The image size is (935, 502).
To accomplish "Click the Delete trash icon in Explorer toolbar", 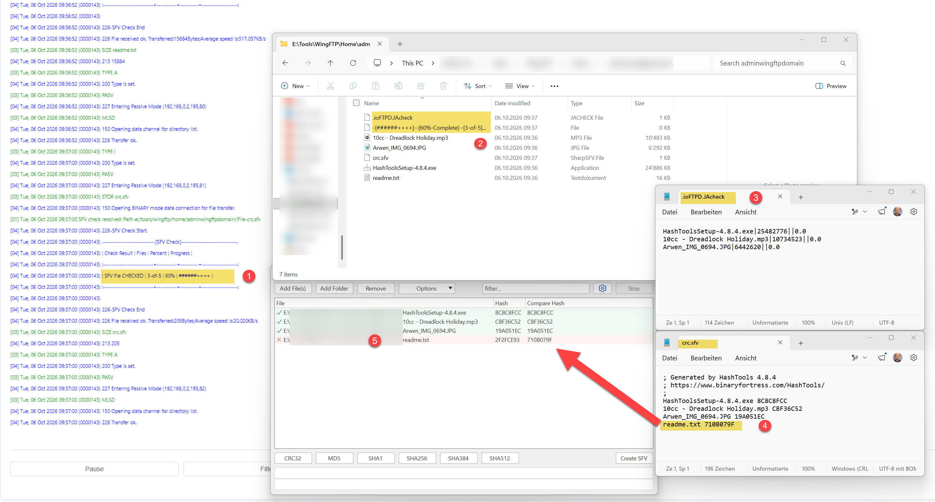I will click(x=443, y=86).
